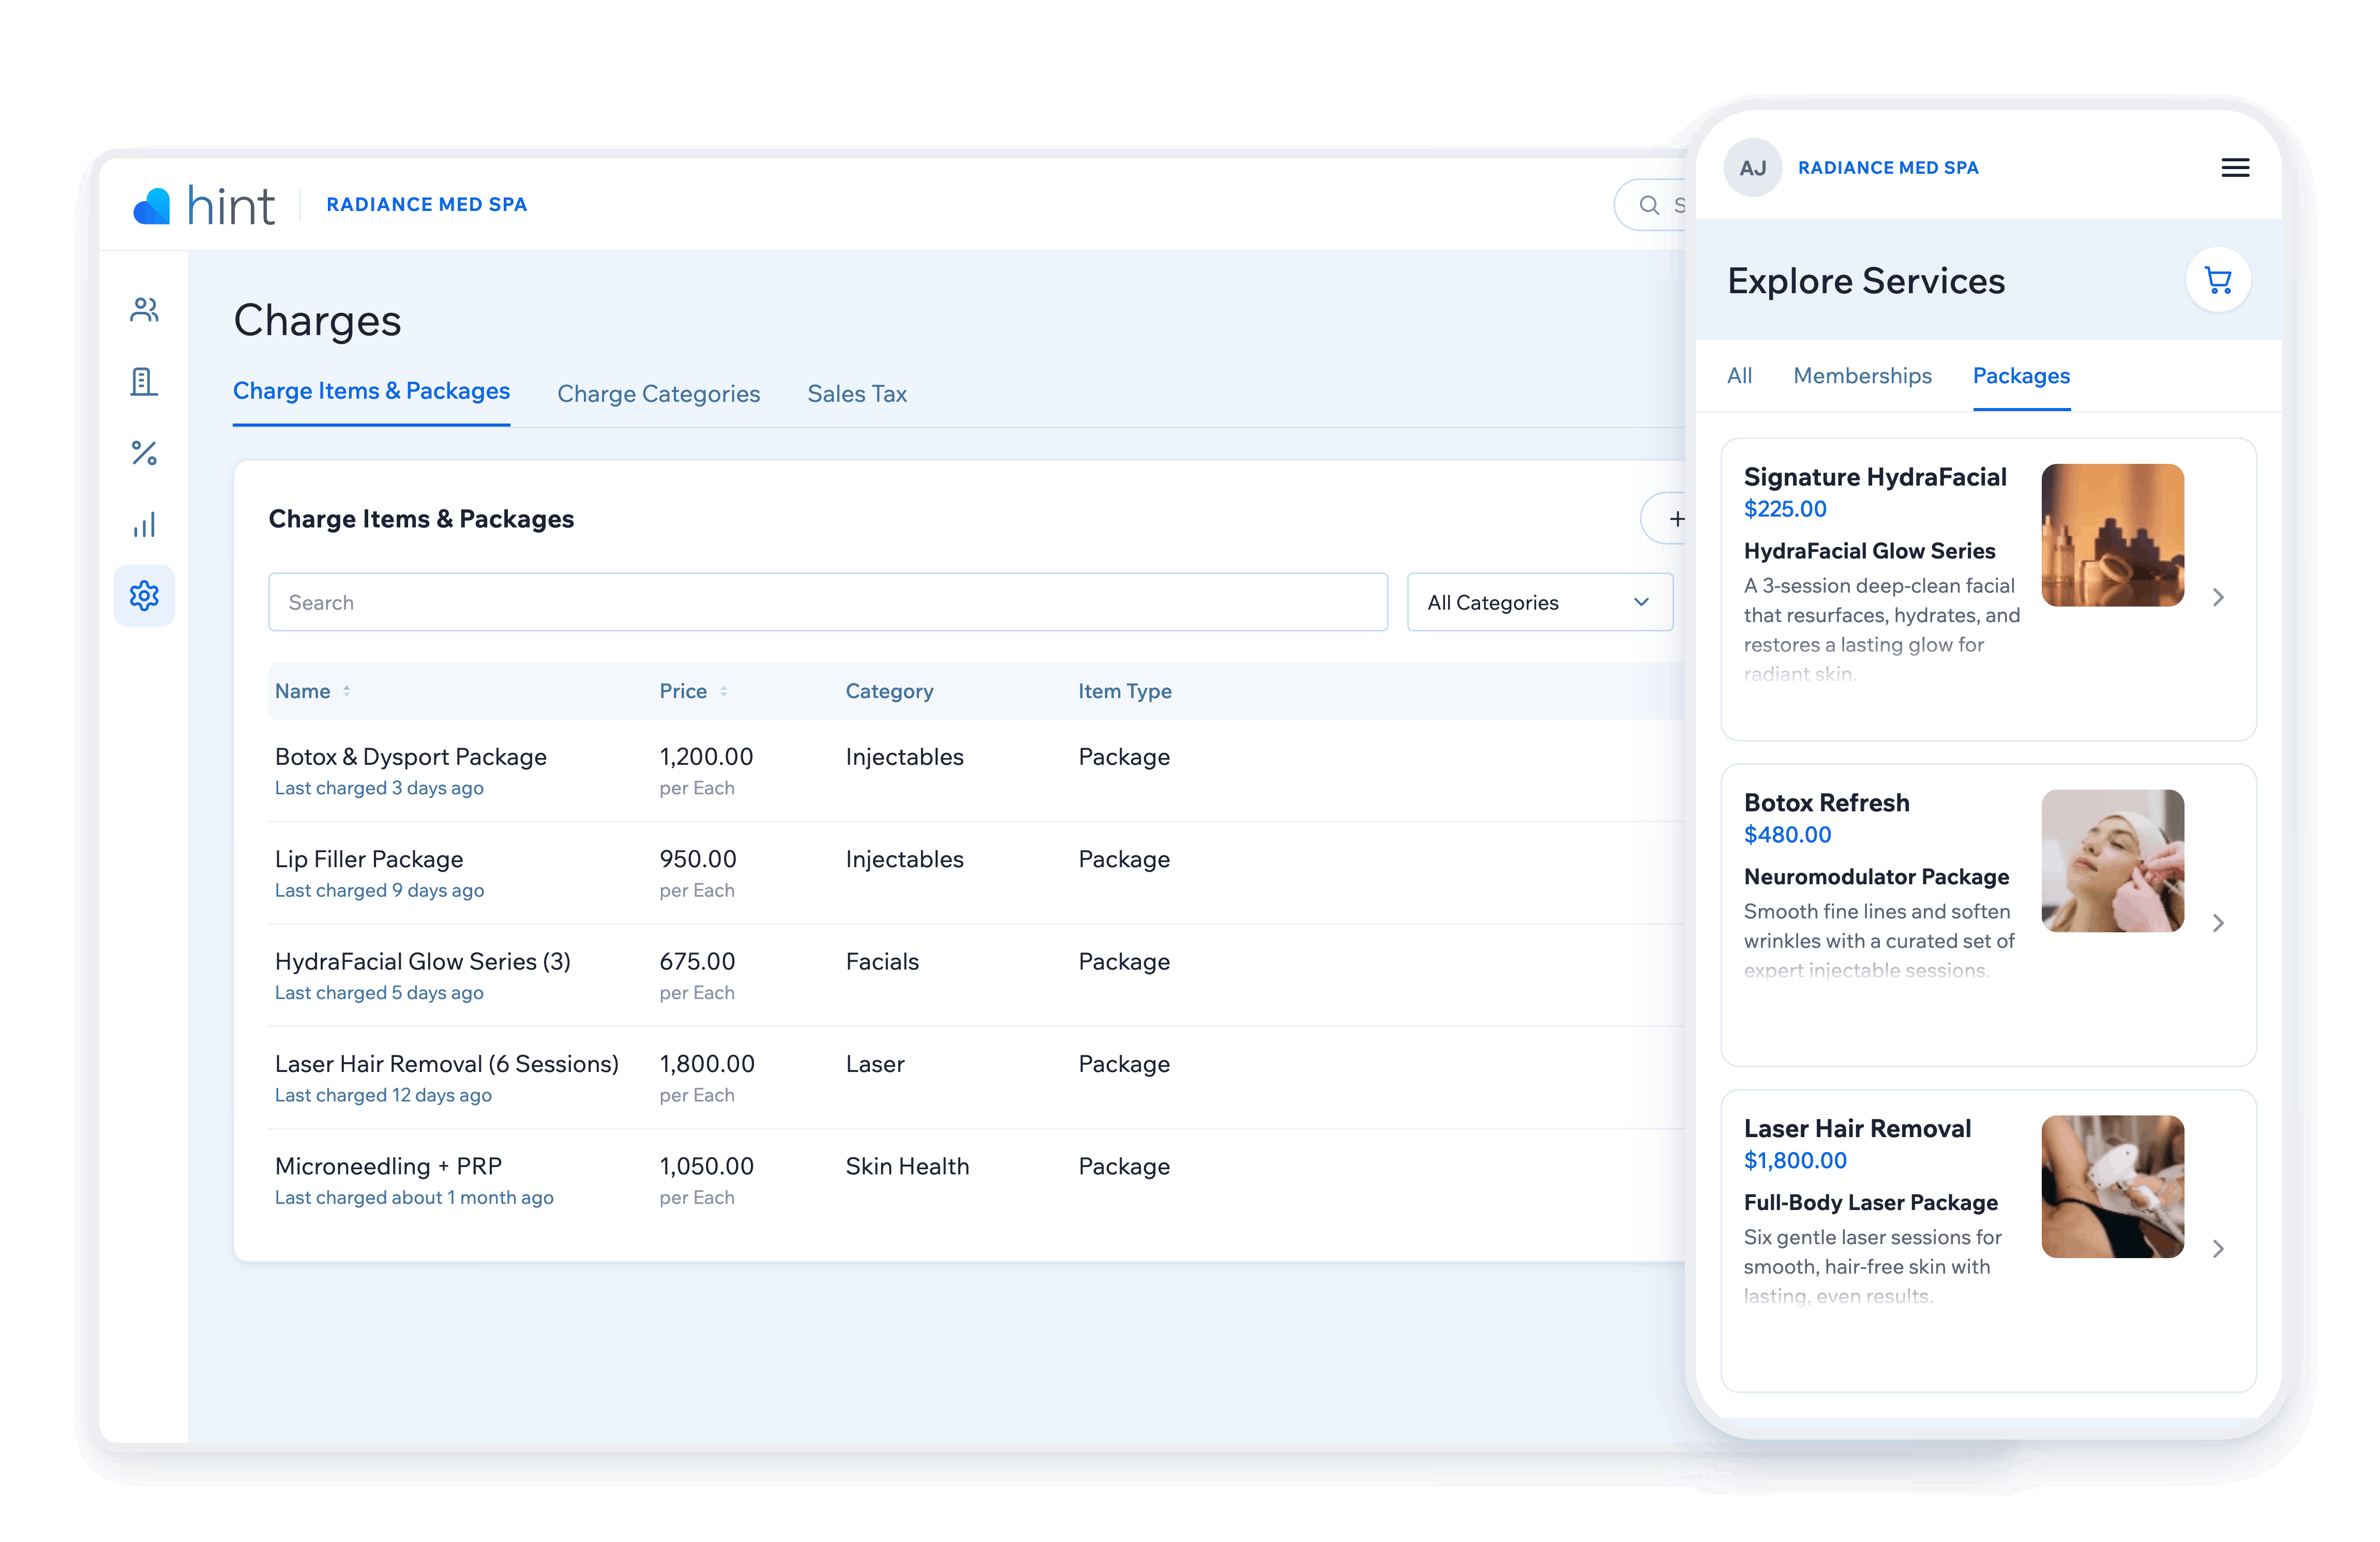Open the Microneedling + PRP row

976,1180
